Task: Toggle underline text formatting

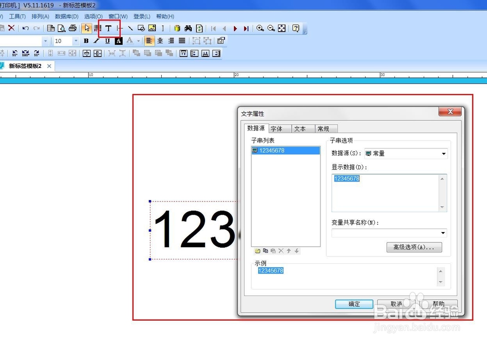Action: click(106, 40)
